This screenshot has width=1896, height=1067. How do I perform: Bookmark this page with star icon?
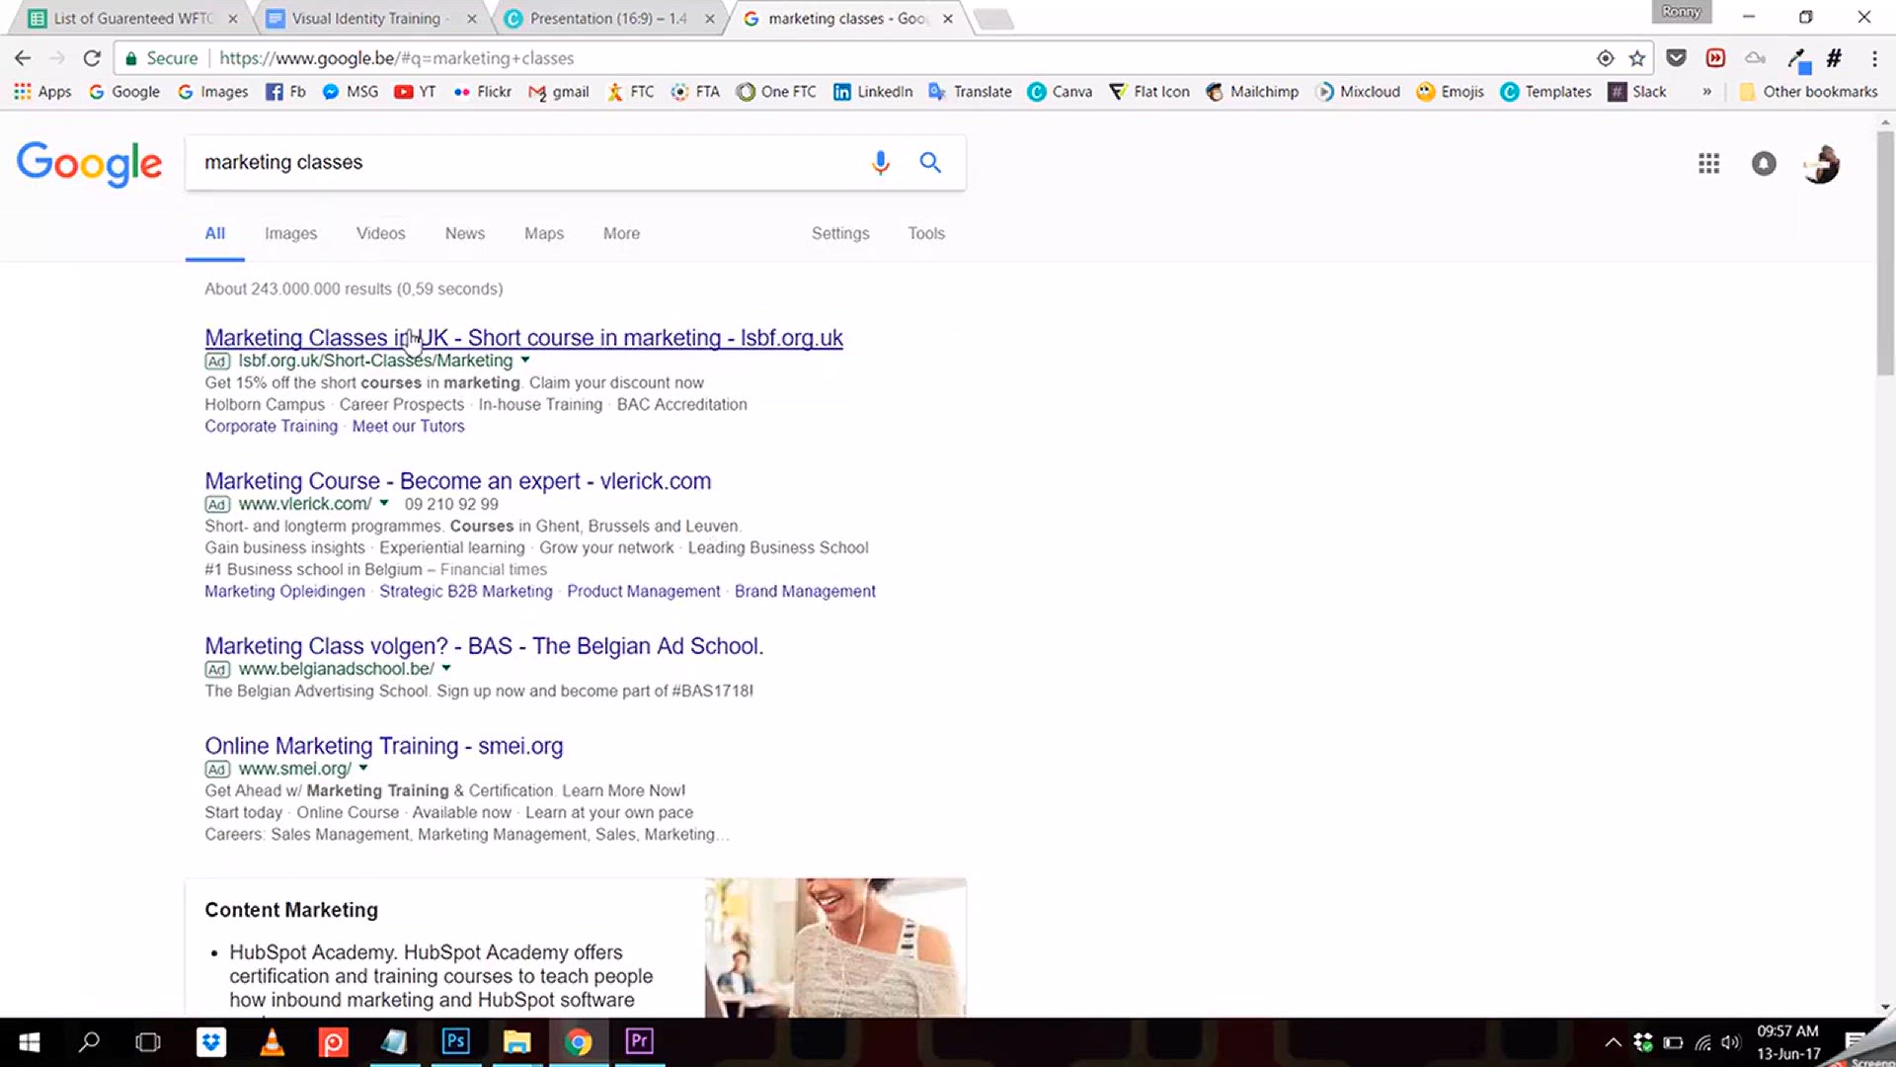(x=1637, y=58)
